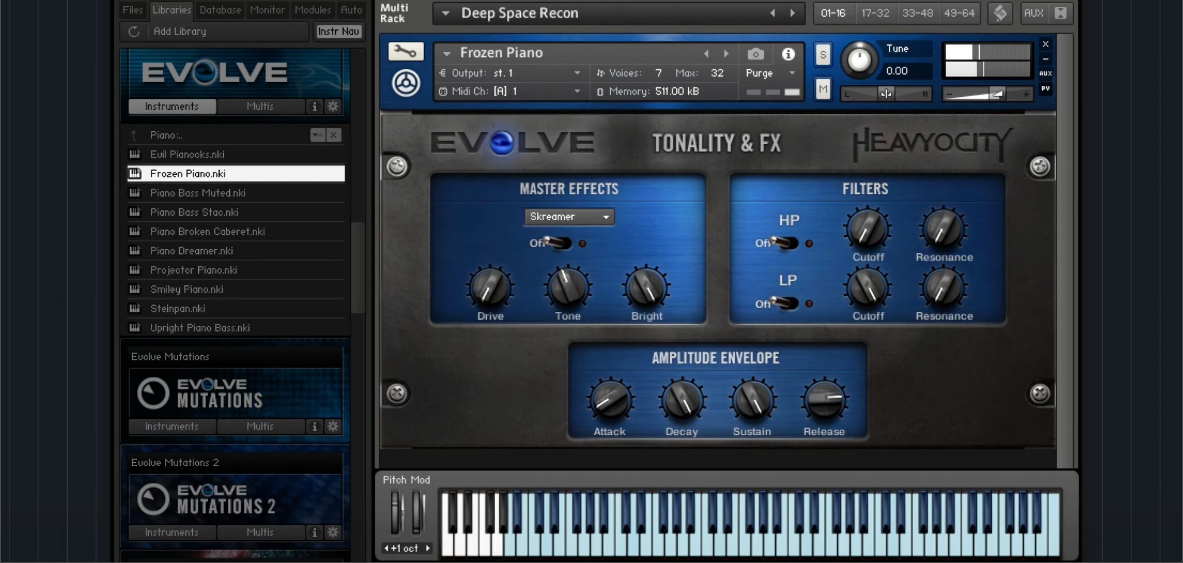1183x563 pixels.
Task: Switch to Modules tab
Action: [313, 10]
